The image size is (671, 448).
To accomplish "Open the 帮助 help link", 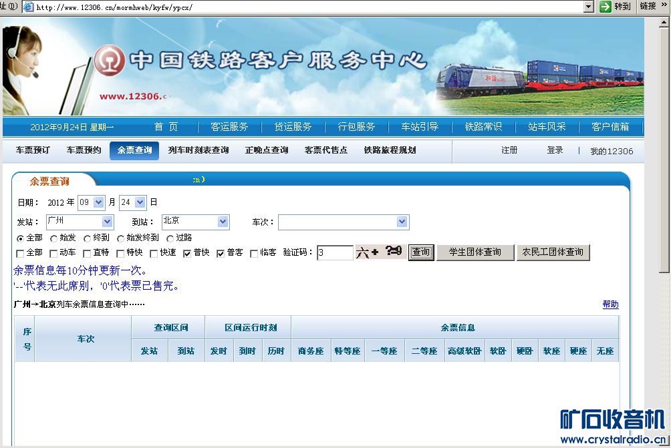I will [610, 304].
